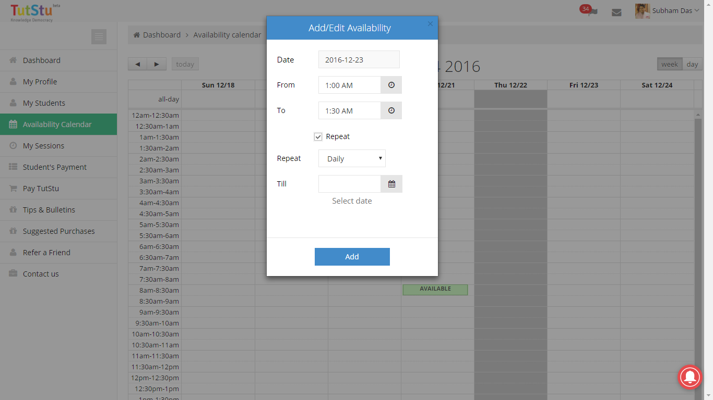Expand the Subham Das user menu

[x=675, y=10]
